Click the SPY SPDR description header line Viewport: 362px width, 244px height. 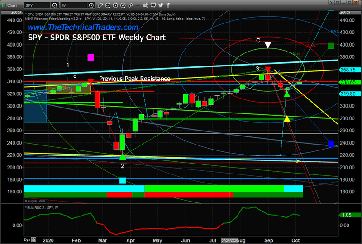(100, 14)
